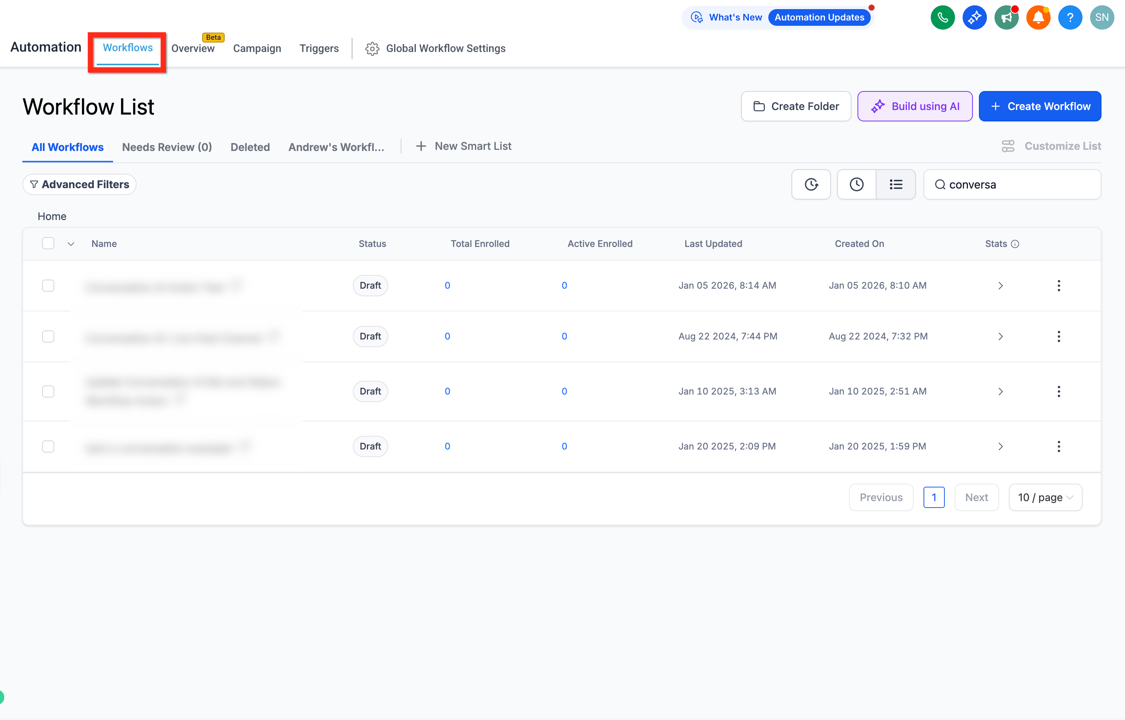Click the Last Updated column header

(713, 244)
